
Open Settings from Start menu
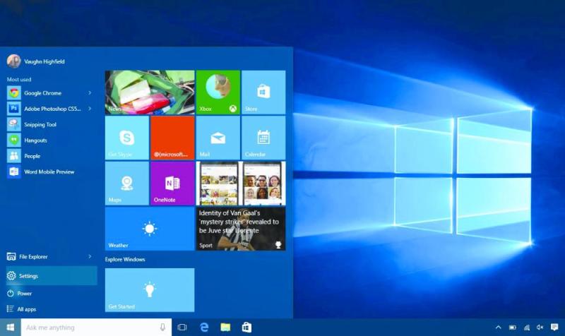point(52,276)
